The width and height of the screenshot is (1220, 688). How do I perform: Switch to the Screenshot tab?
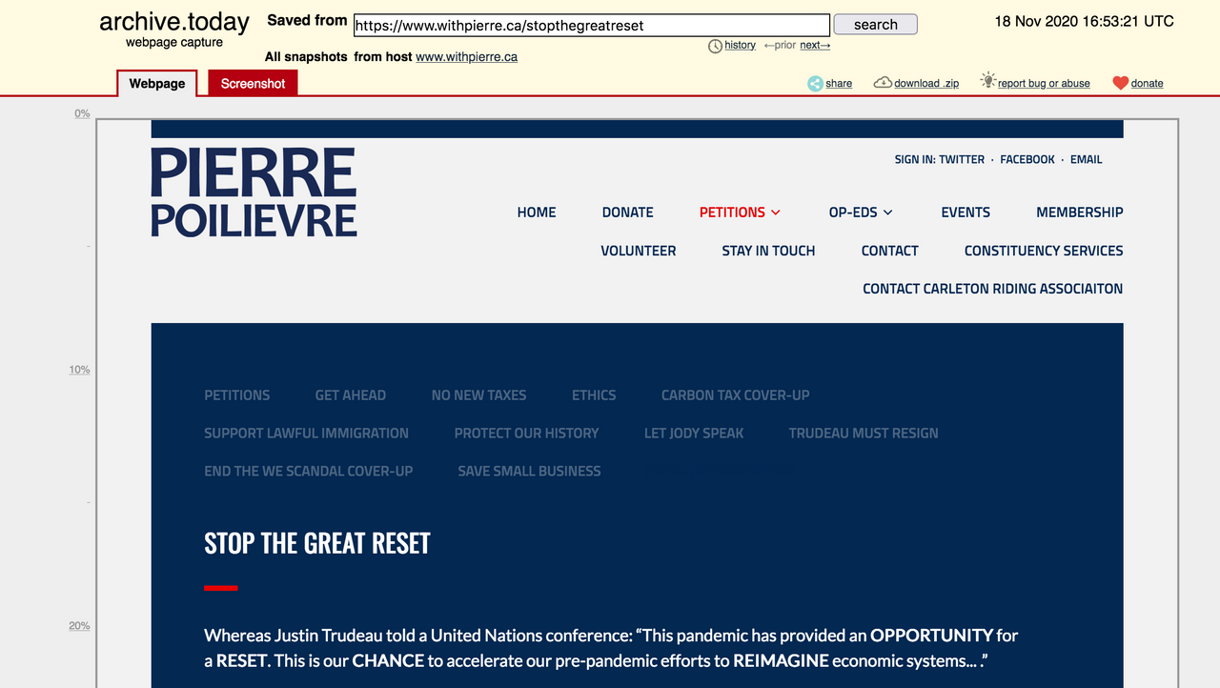tap(253, 83)
